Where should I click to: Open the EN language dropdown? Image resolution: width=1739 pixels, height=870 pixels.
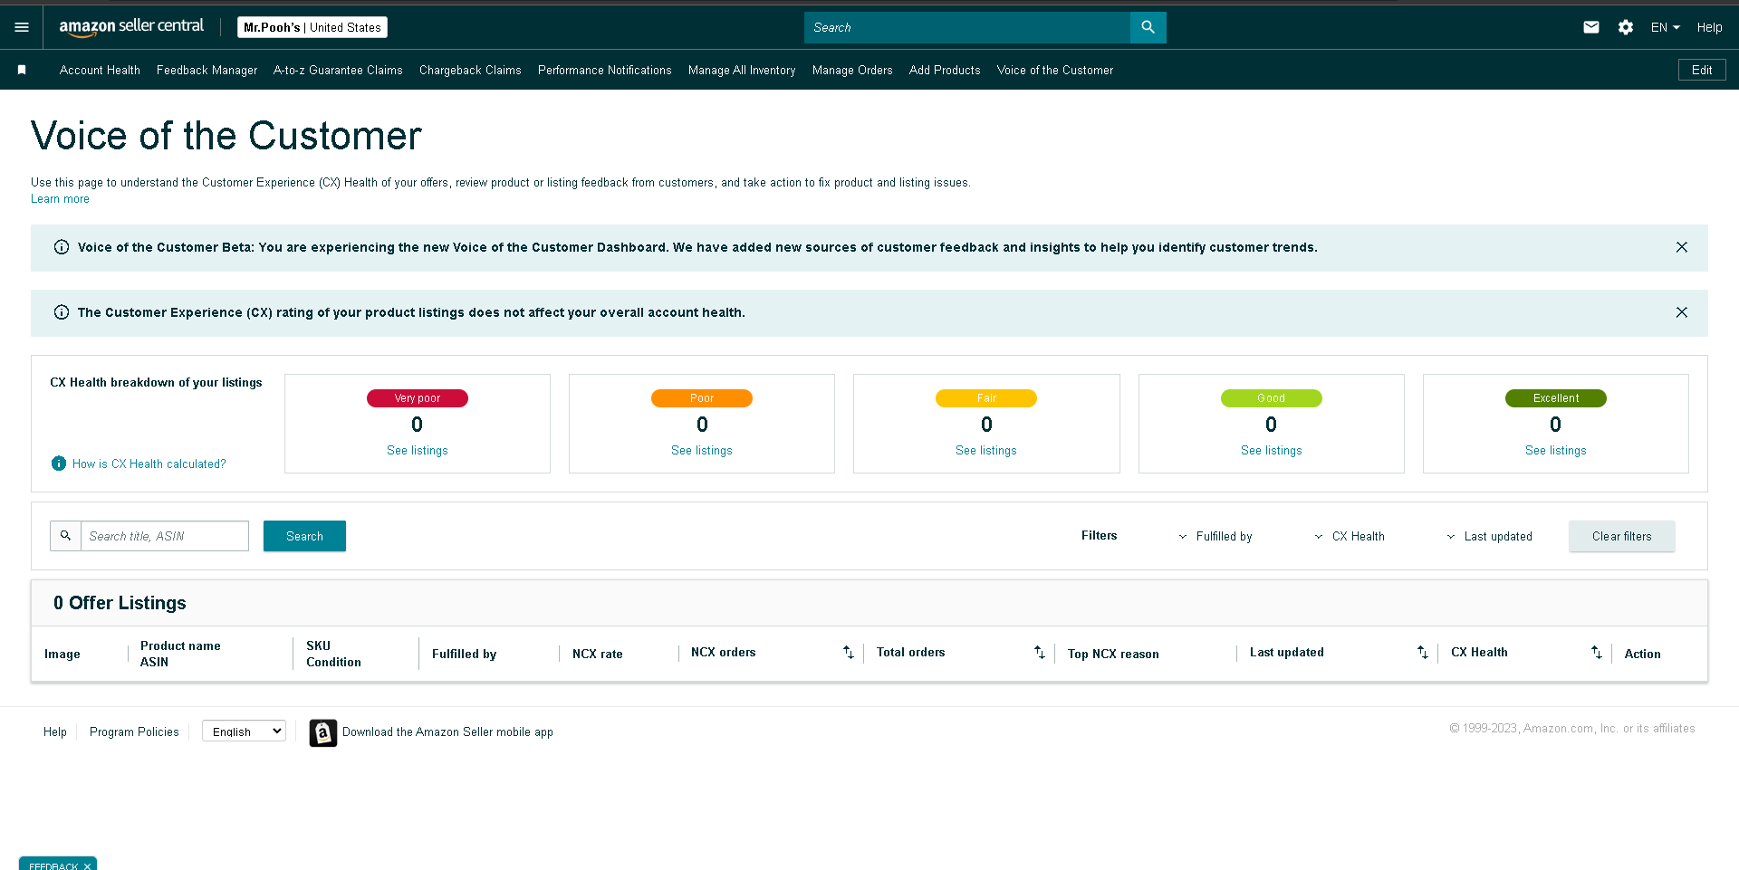pyautogui.click(x=1665, y=27)
